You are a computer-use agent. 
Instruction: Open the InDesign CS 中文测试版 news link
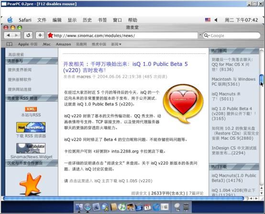click(234, 151)
